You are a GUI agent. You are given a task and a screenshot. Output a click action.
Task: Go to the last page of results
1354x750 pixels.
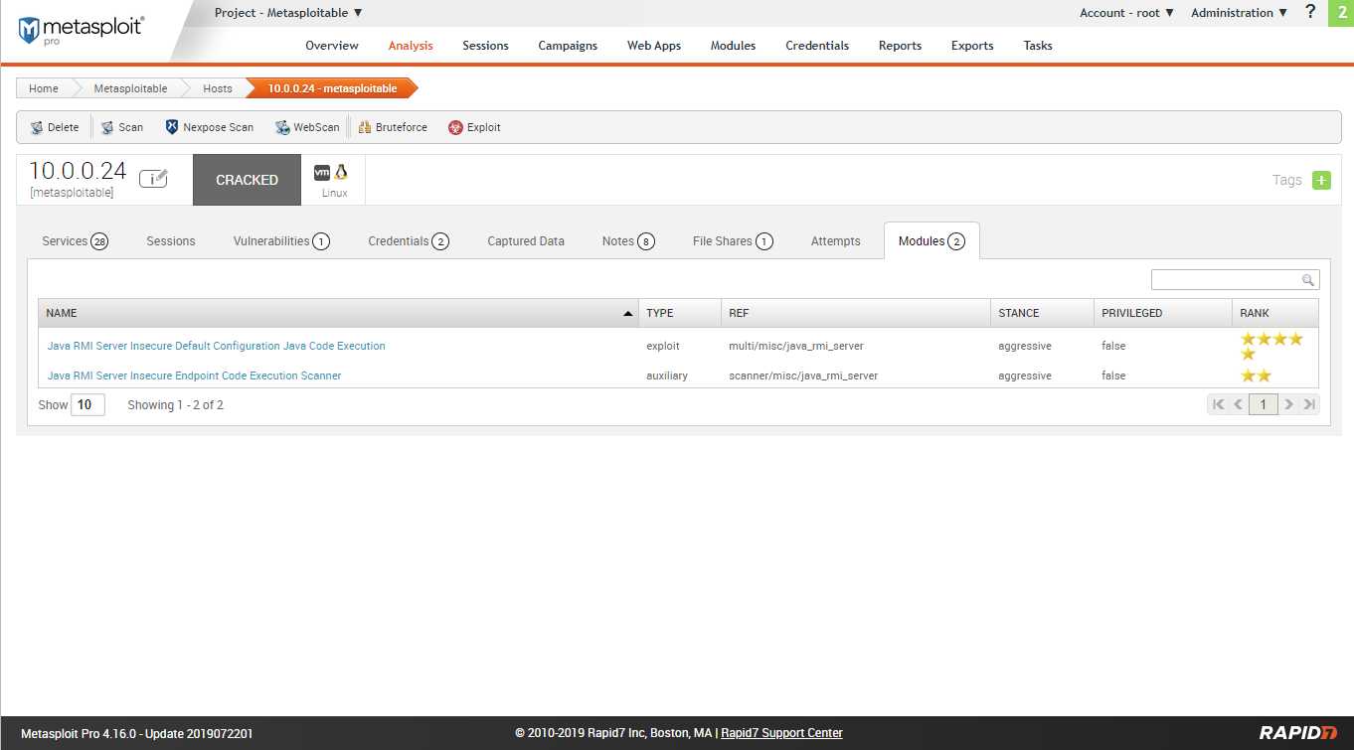(1309, 404)
